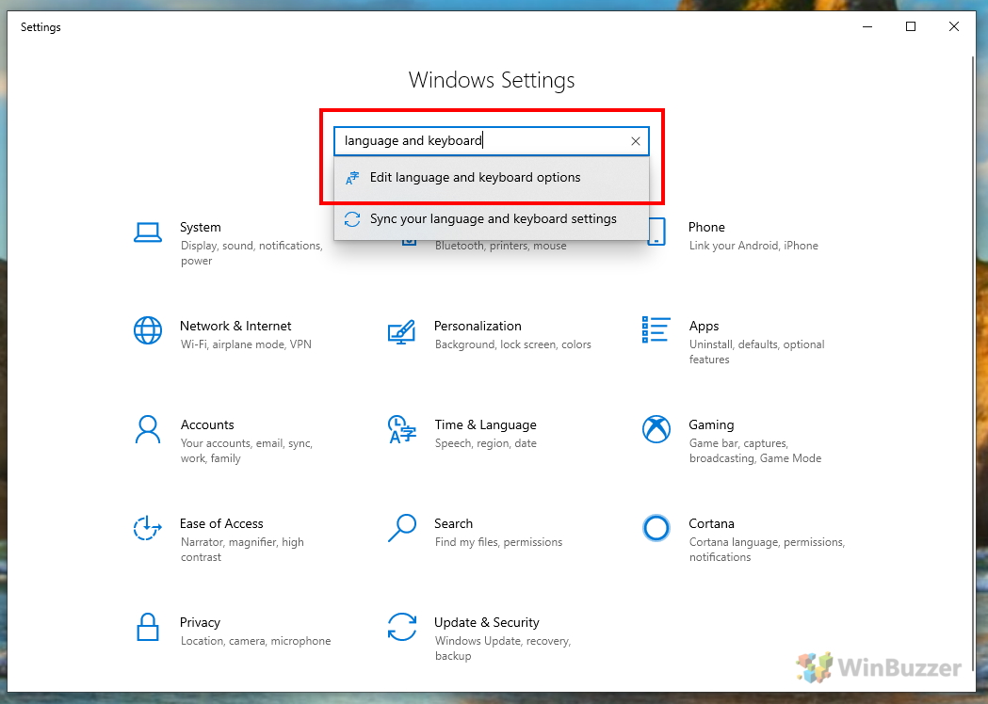Click the Network & Internet globe icon
This screenshot has height=704, width=988.
[148, 330]
